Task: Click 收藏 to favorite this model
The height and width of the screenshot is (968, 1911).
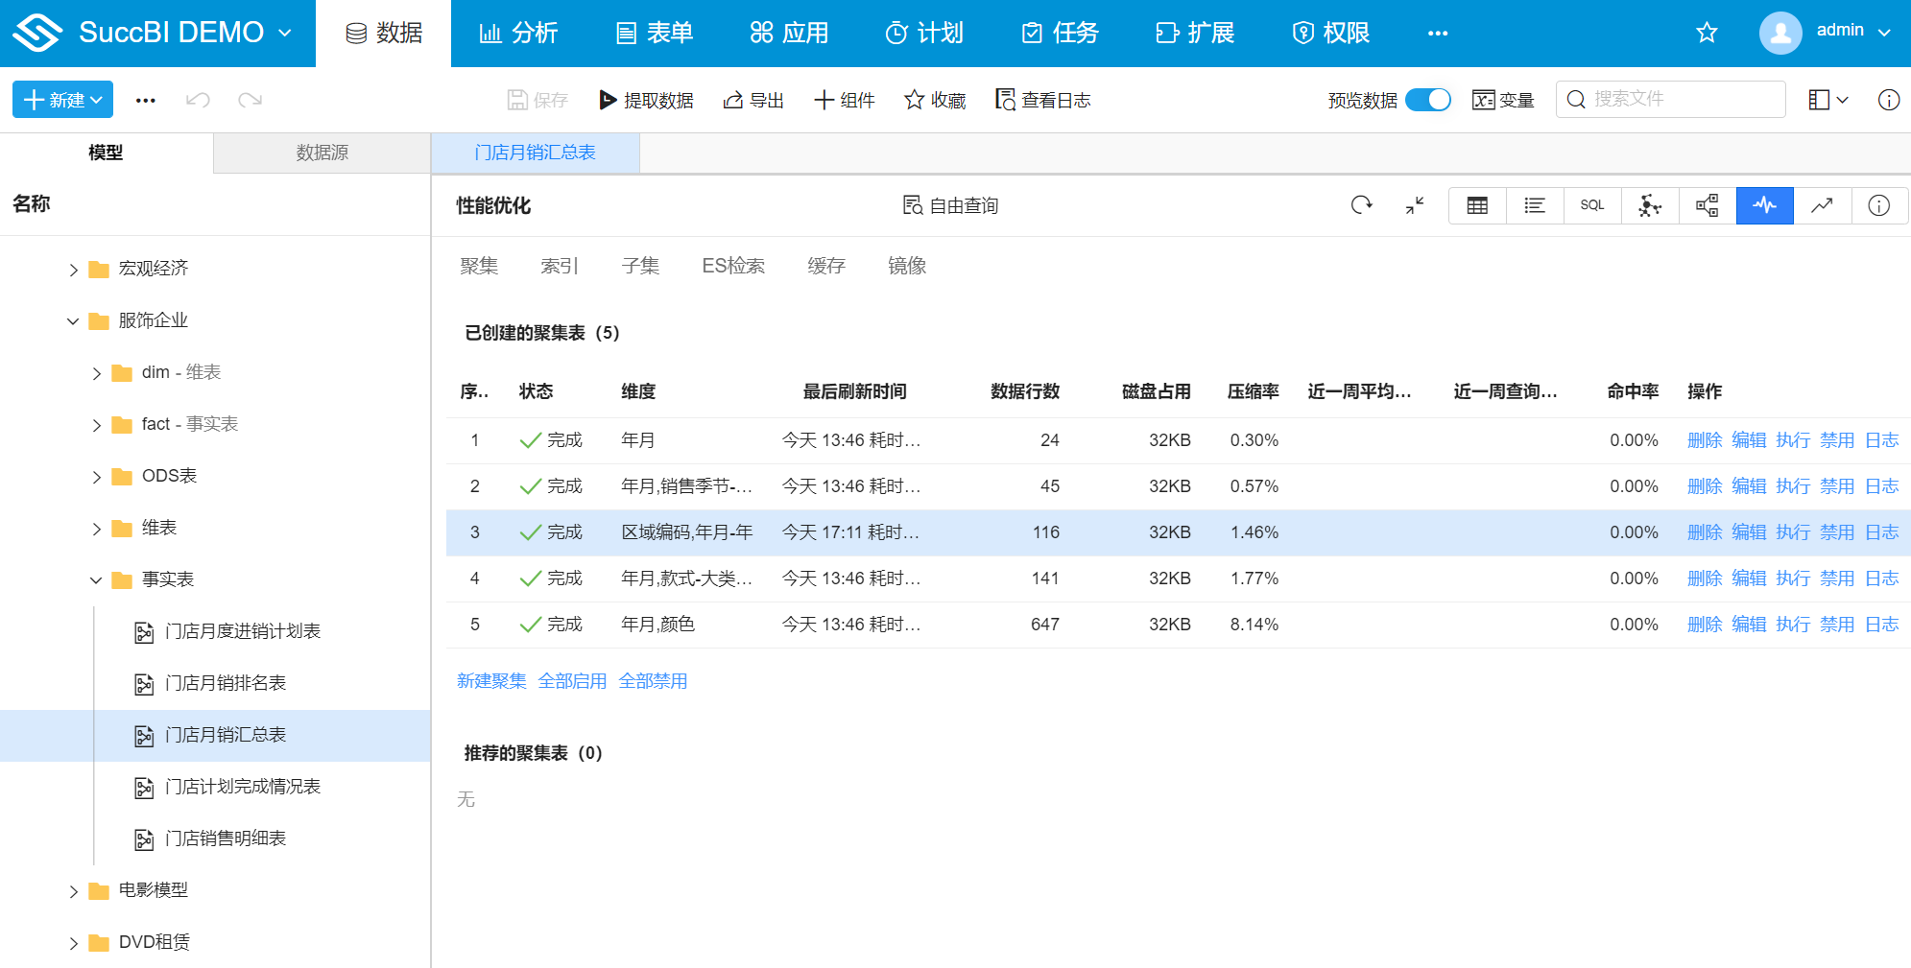Action: click(x=934, y=99)
